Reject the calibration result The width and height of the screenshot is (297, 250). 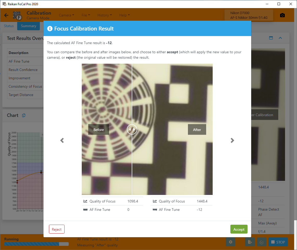point(56,229)
